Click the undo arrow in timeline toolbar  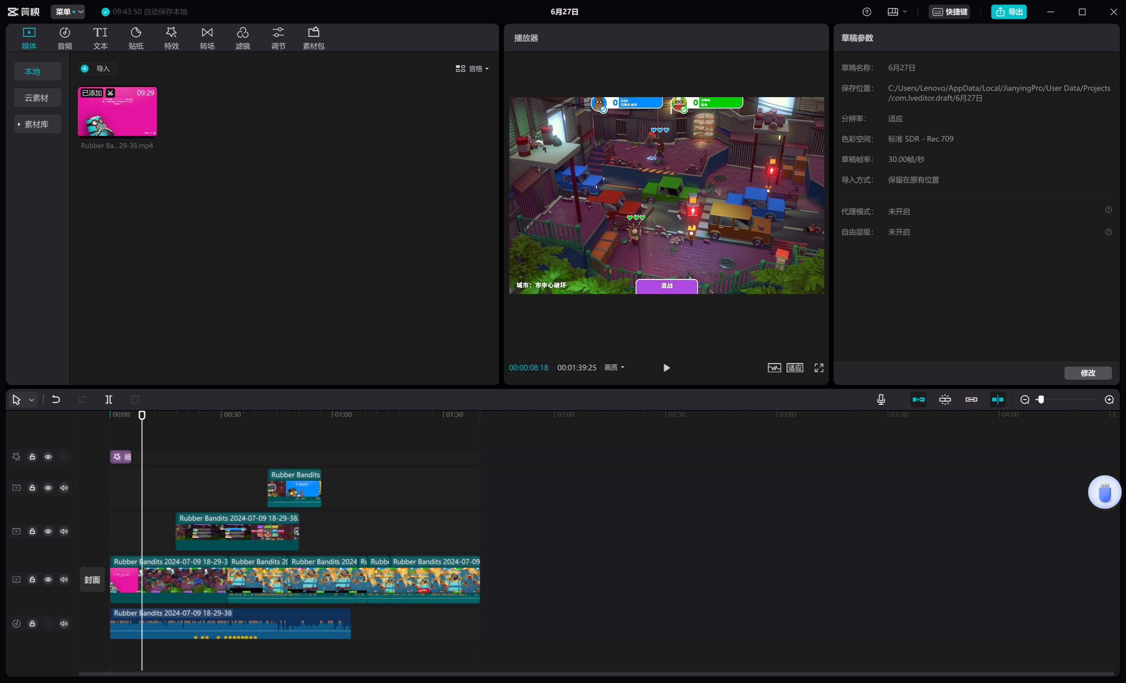(x=56, y=400)
